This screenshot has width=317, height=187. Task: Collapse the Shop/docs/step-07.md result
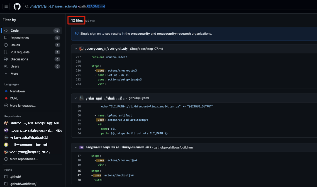point(76,49)
